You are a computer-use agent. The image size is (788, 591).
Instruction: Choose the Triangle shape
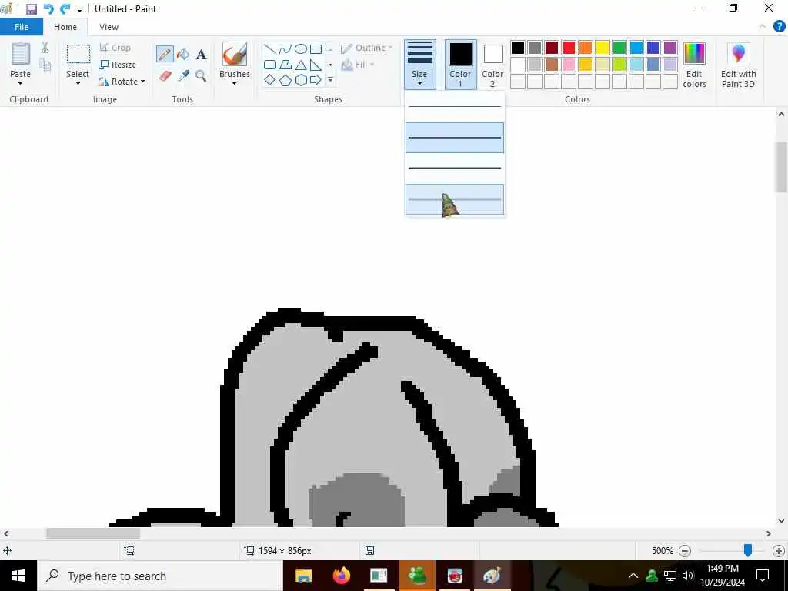[x=301, y=65]
